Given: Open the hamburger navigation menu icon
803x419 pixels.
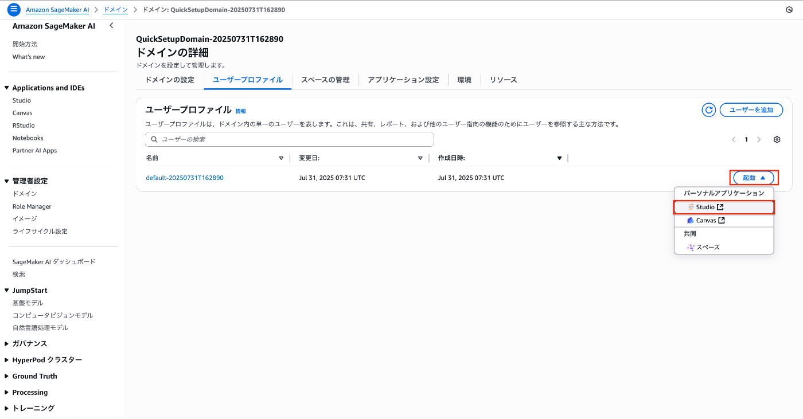Looking at the screenshot, I should click(14, 10).
